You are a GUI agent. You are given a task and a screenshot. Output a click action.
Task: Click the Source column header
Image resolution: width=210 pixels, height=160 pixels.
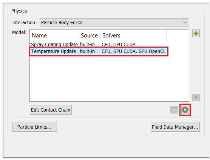pyautogui.click(x=90, y=36)
